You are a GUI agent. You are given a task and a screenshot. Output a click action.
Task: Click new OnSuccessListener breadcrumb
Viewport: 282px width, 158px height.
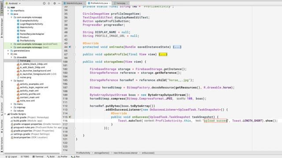pos(125,153)
